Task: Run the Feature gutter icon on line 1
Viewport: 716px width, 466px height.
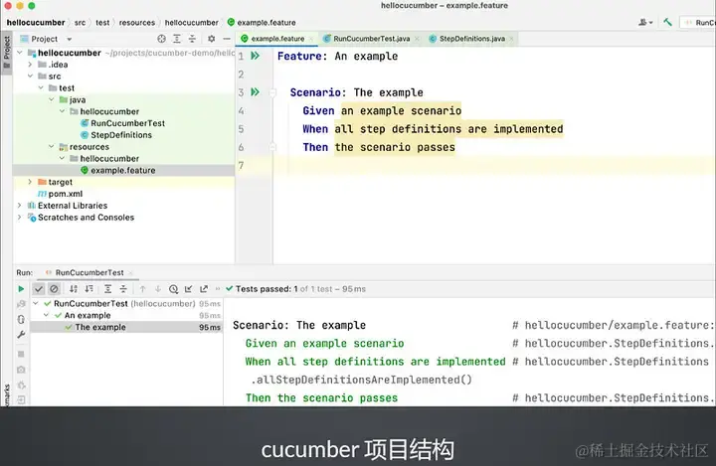Action: coord(255,56)
